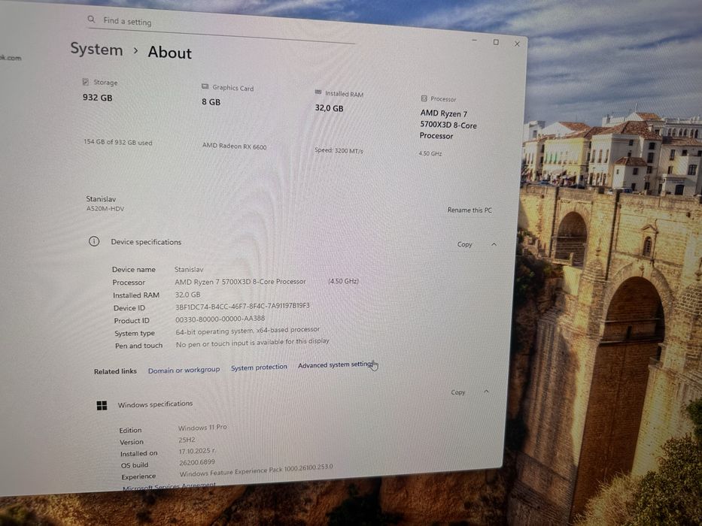
Task: Select the Windows Feature Experience Pack text
Action: (256, 470)
